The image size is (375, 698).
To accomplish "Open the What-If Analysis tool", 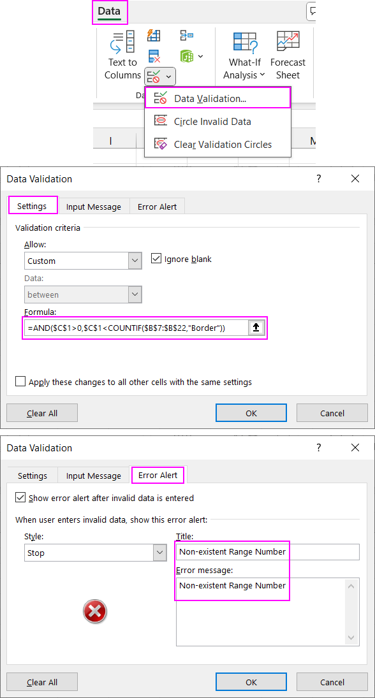I will (x=244, y=54).
